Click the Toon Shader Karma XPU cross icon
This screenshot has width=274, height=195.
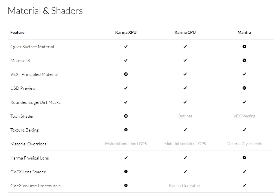[126, 116]
